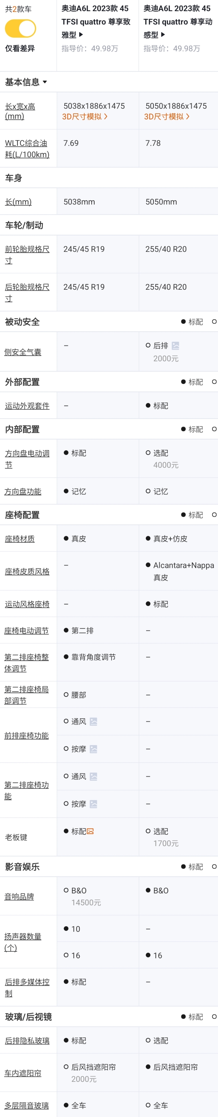The image size is (218, 1117).
Task: View the 第二排座椅通风 image icon
Action: [x=94, y=776]
